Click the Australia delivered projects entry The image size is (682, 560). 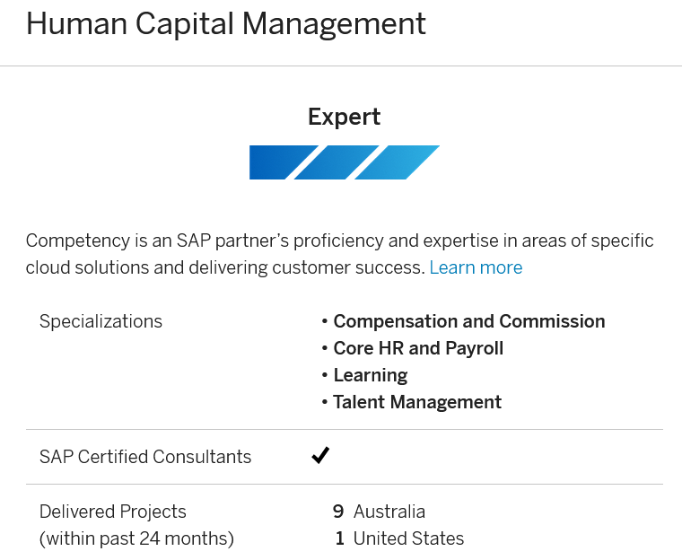point(389,512)
